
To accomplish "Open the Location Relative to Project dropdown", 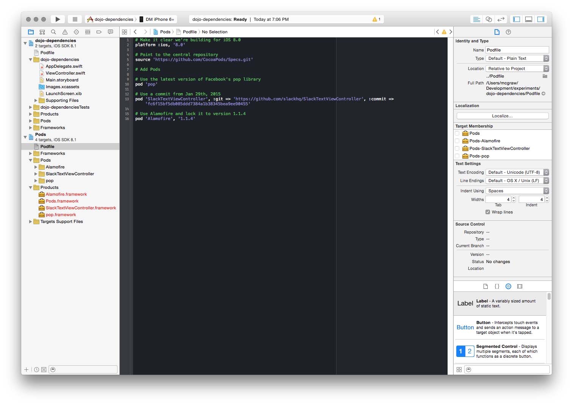I will [x=517, y=69].
